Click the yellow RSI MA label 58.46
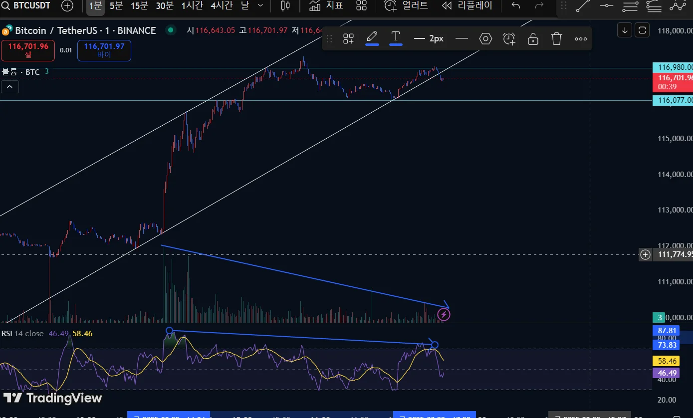The height and width of the screenshot is (418, 693). click(x=666, y=361)
